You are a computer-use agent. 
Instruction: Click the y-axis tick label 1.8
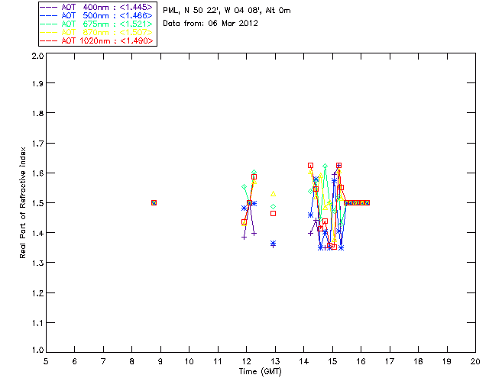[37, 113]
